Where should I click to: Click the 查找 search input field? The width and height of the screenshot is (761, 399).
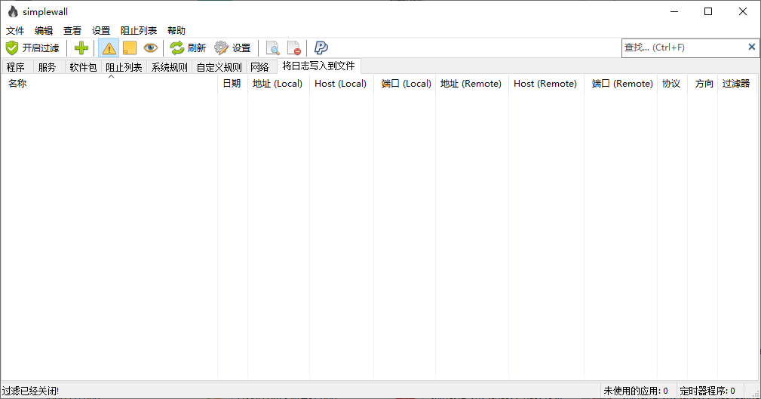pos(683,47)
